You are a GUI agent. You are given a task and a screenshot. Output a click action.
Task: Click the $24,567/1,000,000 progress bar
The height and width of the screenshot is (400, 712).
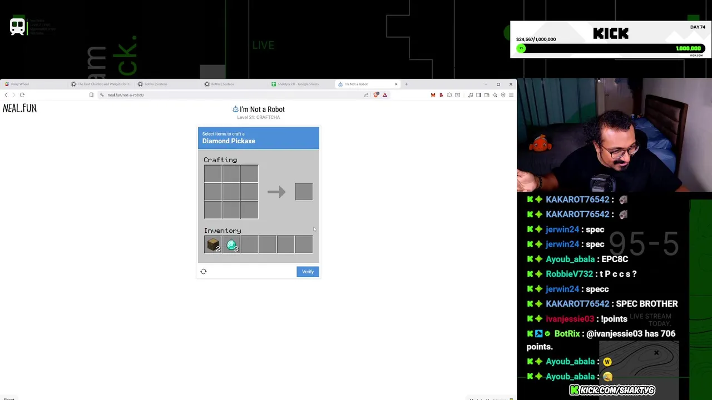610,48
